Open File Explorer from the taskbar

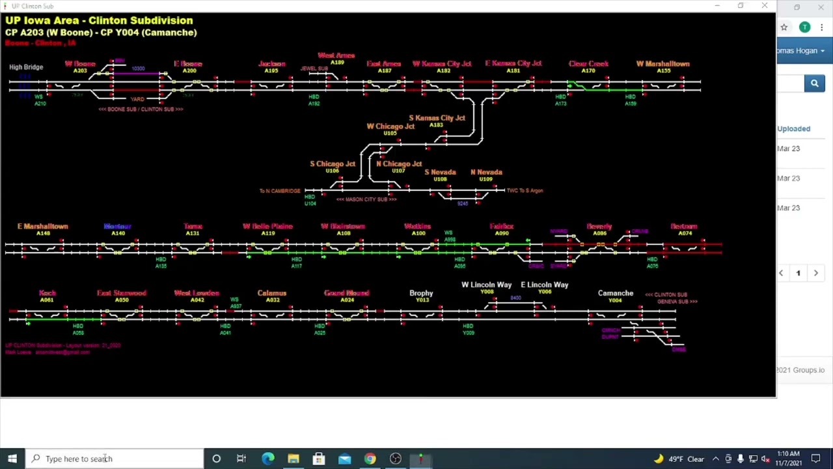pos(294,459)
